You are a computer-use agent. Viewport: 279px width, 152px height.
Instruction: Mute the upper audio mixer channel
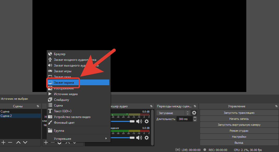(x=139, y=121)
